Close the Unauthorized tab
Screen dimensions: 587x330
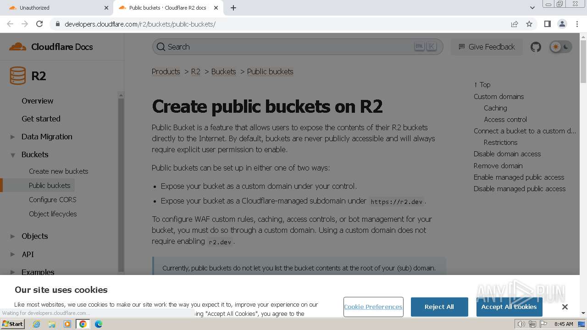(106, 8)
